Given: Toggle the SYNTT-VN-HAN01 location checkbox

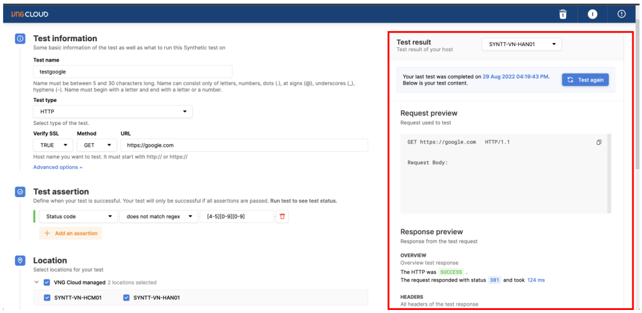Looking at the screenshot, I should pos(126,297).
